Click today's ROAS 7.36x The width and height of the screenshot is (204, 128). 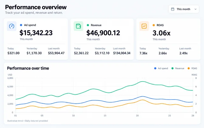point(143,53)
